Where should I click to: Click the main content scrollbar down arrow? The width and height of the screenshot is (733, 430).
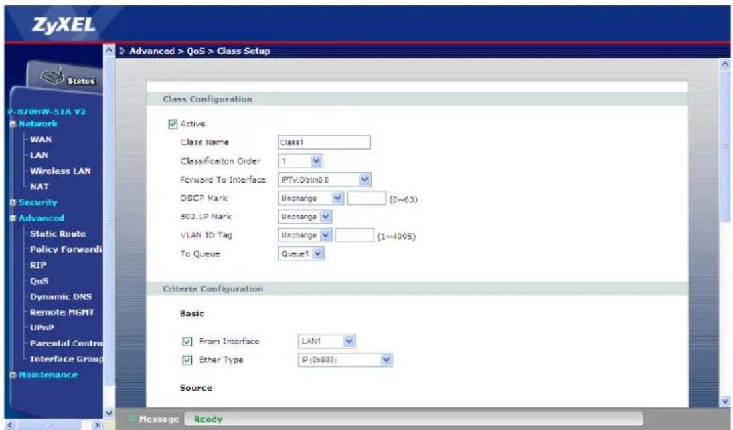click(725, 401)
